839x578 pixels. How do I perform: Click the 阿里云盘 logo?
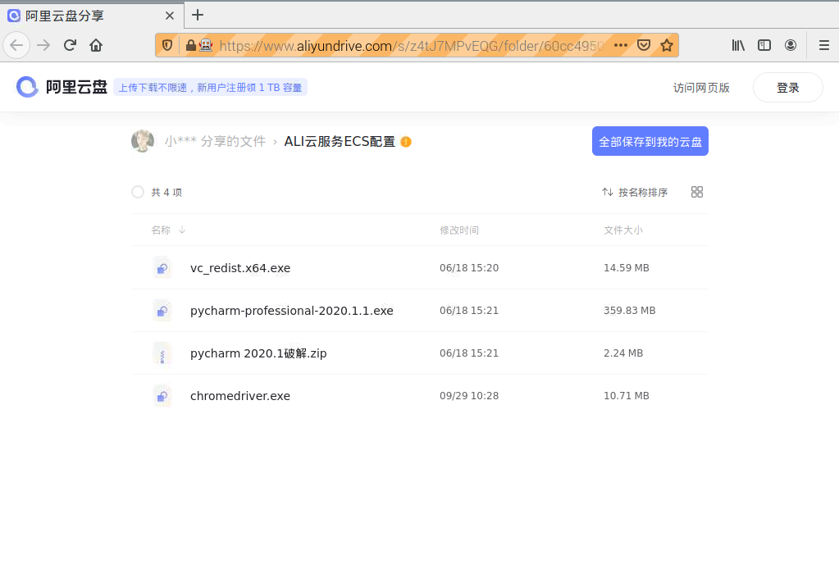pos(62,87)
